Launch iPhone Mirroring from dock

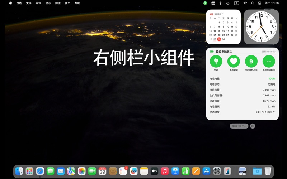[x=227, y=171]
